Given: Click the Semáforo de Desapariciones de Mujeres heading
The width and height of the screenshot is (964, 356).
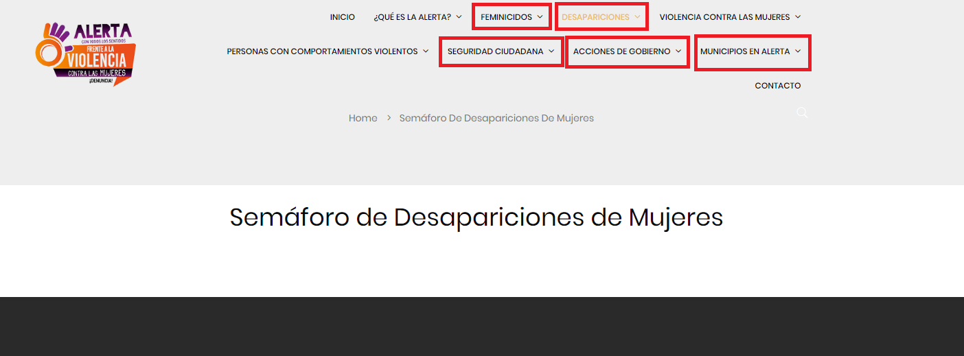Looking at the screenshot, I should click(x=476, y=217).
